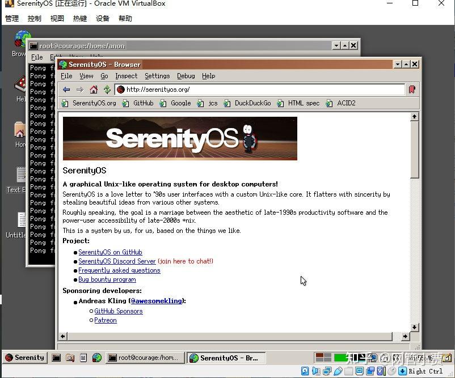Screen dimensions: 455x378
Task: Launch Browser from taskbar quick launch
Action: click(x=97, y=358)
